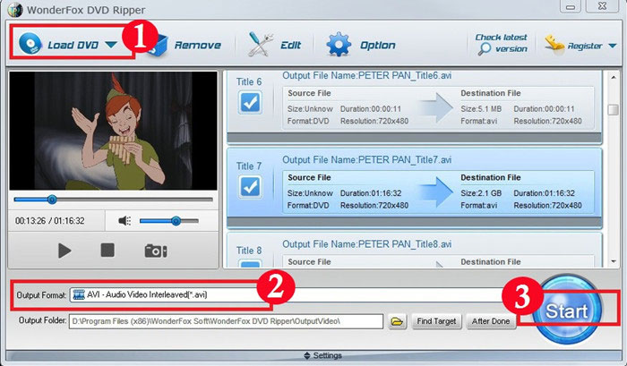The image size is (627, 366).
Task: Click the Remove toolbar button
Action: (x=185, y=45)
